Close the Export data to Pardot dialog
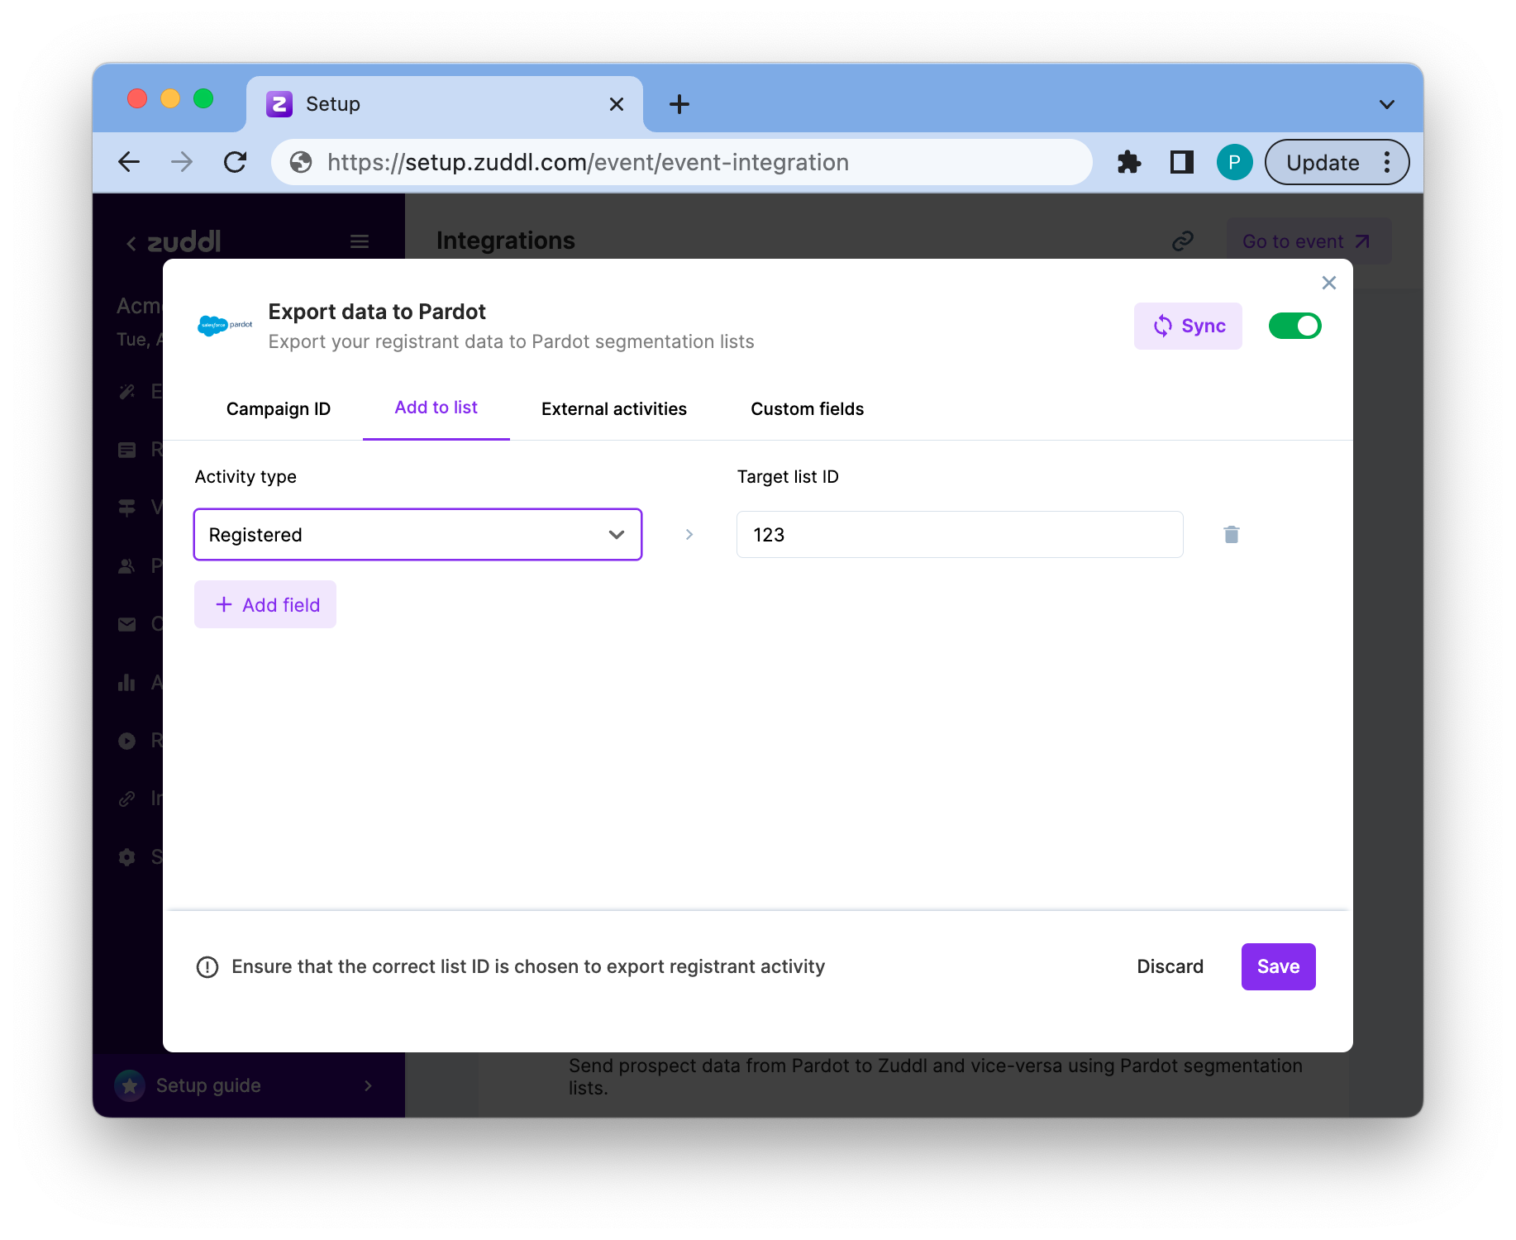This screenshot has height=1240, width=1516. tap(1329, 283)
